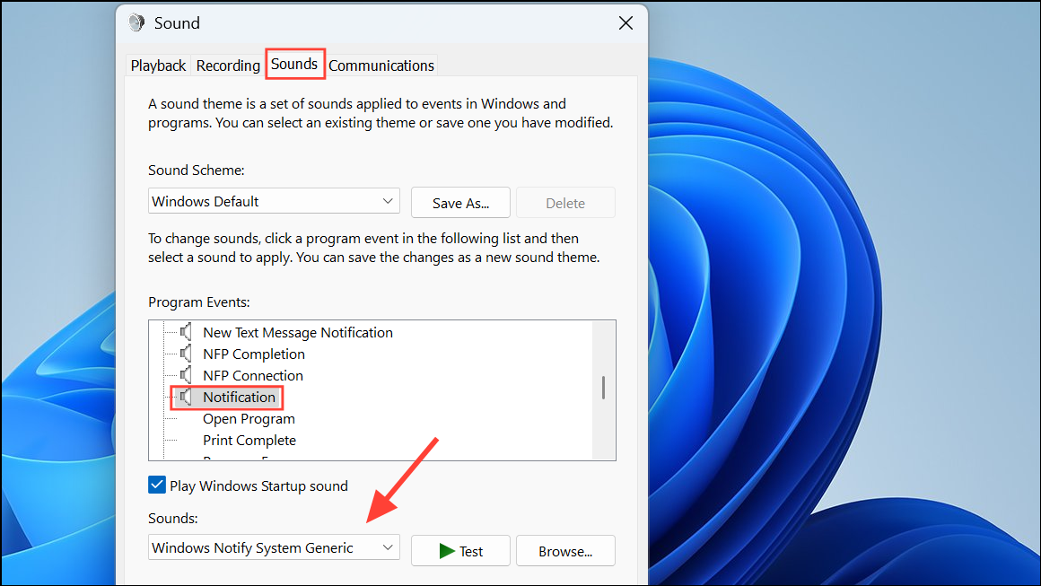This screenshot has width=1041, height=586.
Task: Open the Recording tab
Action: click(228, 66)
